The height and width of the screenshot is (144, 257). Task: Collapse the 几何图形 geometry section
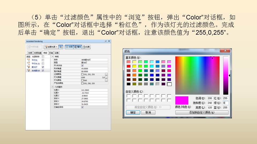click(53, 87)
